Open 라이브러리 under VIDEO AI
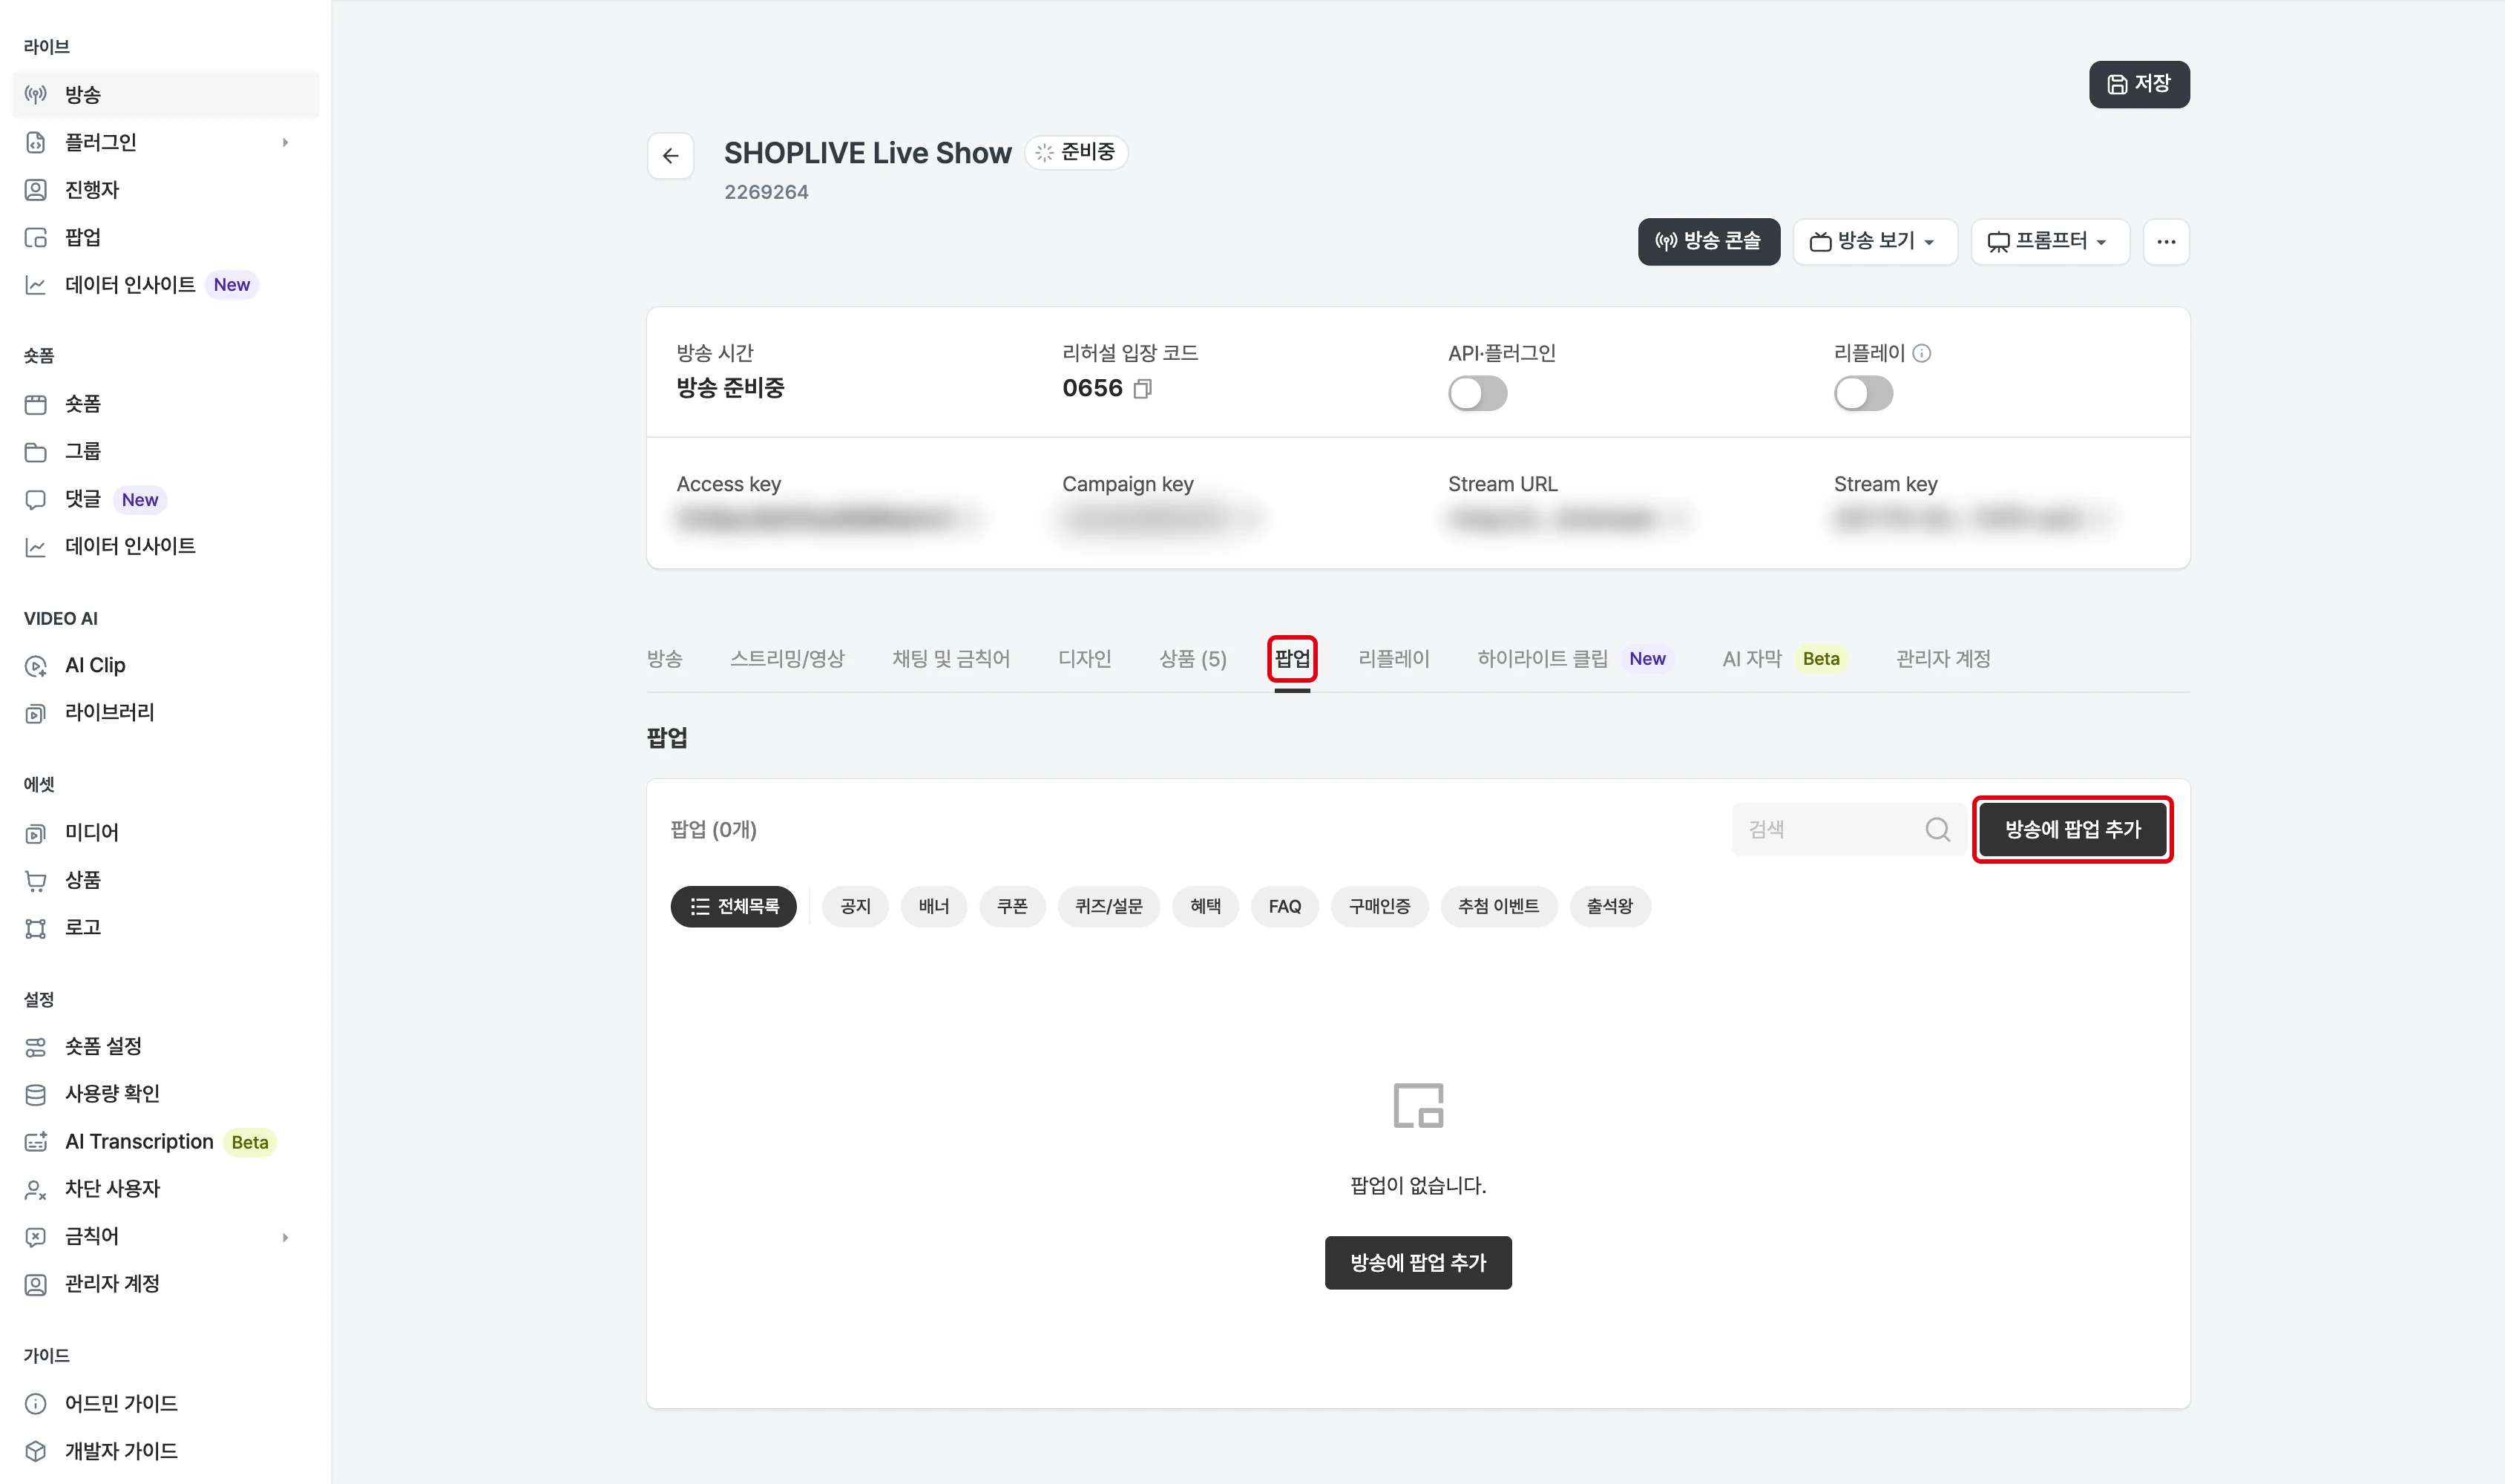This screenshot has width=2505, height=1484. point(165,712)
